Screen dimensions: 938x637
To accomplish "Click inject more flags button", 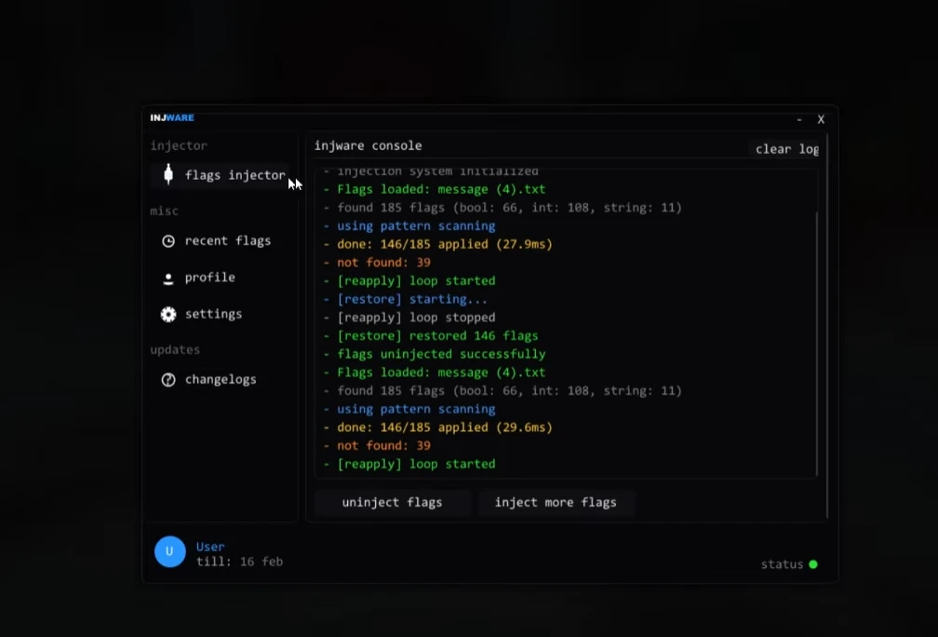I will click(x=556, y=502).
